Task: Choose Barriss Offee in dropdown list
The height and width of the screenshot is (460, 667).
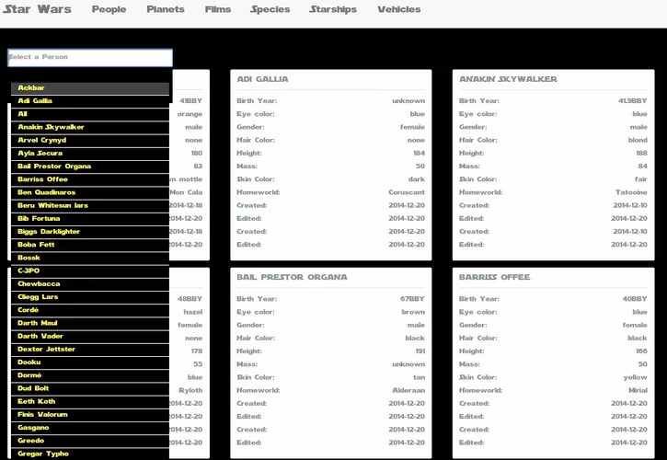Action: [90, 179]
